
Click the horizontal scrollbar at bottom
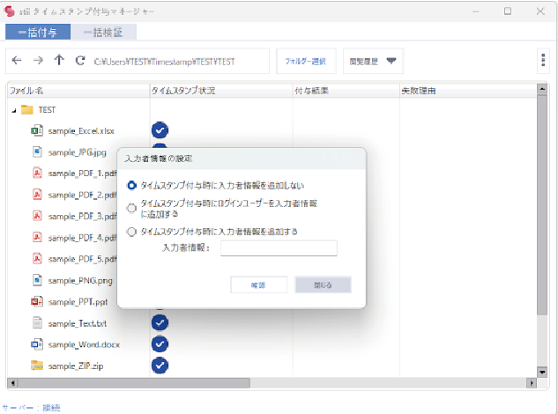point(264,384)
